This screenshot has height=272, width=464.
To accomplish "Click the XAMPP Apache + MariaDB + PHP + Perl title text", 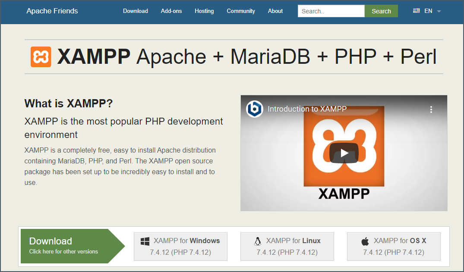I will click(247, 57).
